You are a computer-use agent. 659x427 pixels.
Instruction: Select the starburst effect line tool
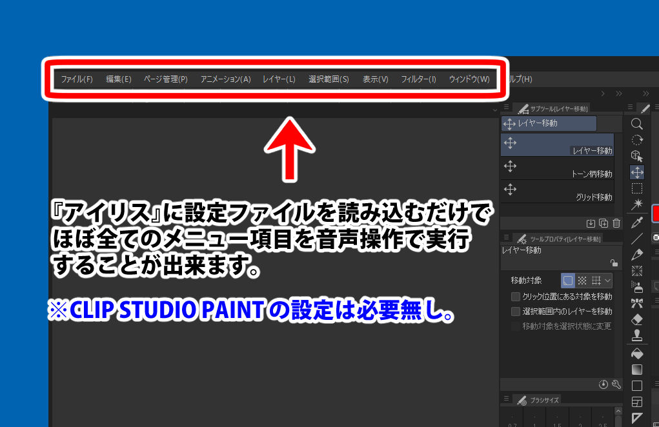[x=636, y=271]
